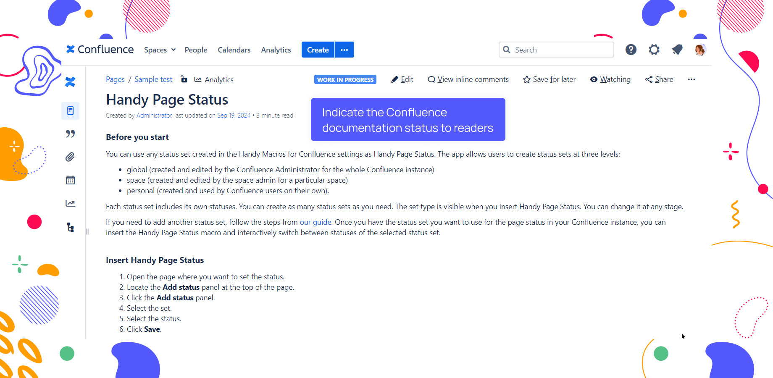Viewport: 773px width, 378px height.
Task: Open the Blog quote icon in sidebar
Action: click(70, 134)
